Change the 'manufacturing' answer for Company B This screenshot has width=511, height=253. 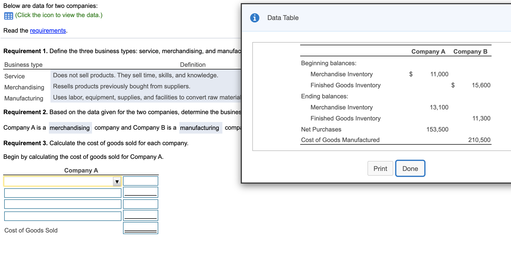tap(200, 128)
